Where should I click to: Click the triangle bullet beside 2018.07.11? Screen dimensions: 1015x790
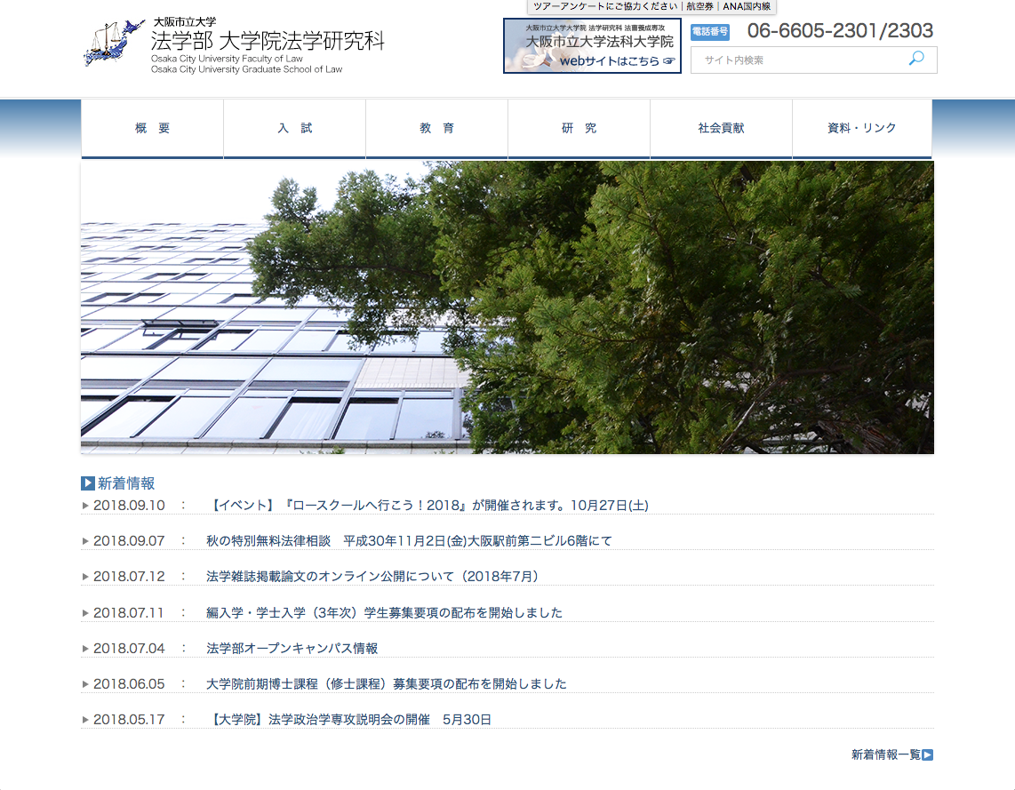click(x=85, y=613)
